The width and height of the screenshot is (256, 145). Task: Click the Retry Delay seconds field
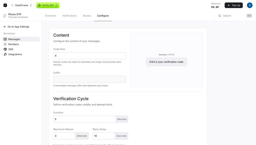coord(104,136)
